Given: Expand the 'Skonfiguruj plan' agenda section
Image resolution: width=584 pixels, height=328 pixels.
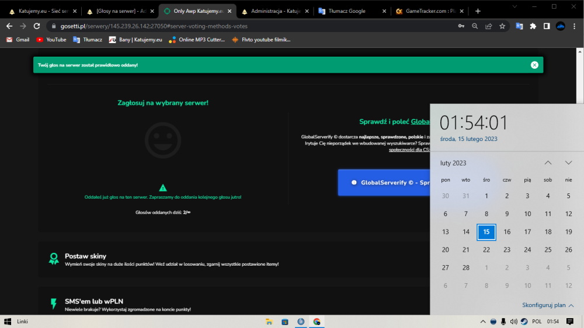Looking at the screenshot, I should point(548,305).
